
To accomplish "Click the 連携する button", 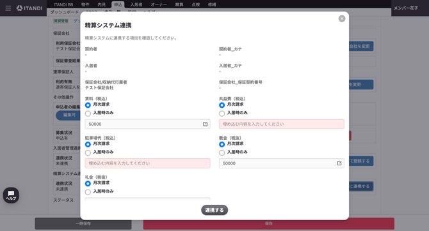I will point(214,210).
